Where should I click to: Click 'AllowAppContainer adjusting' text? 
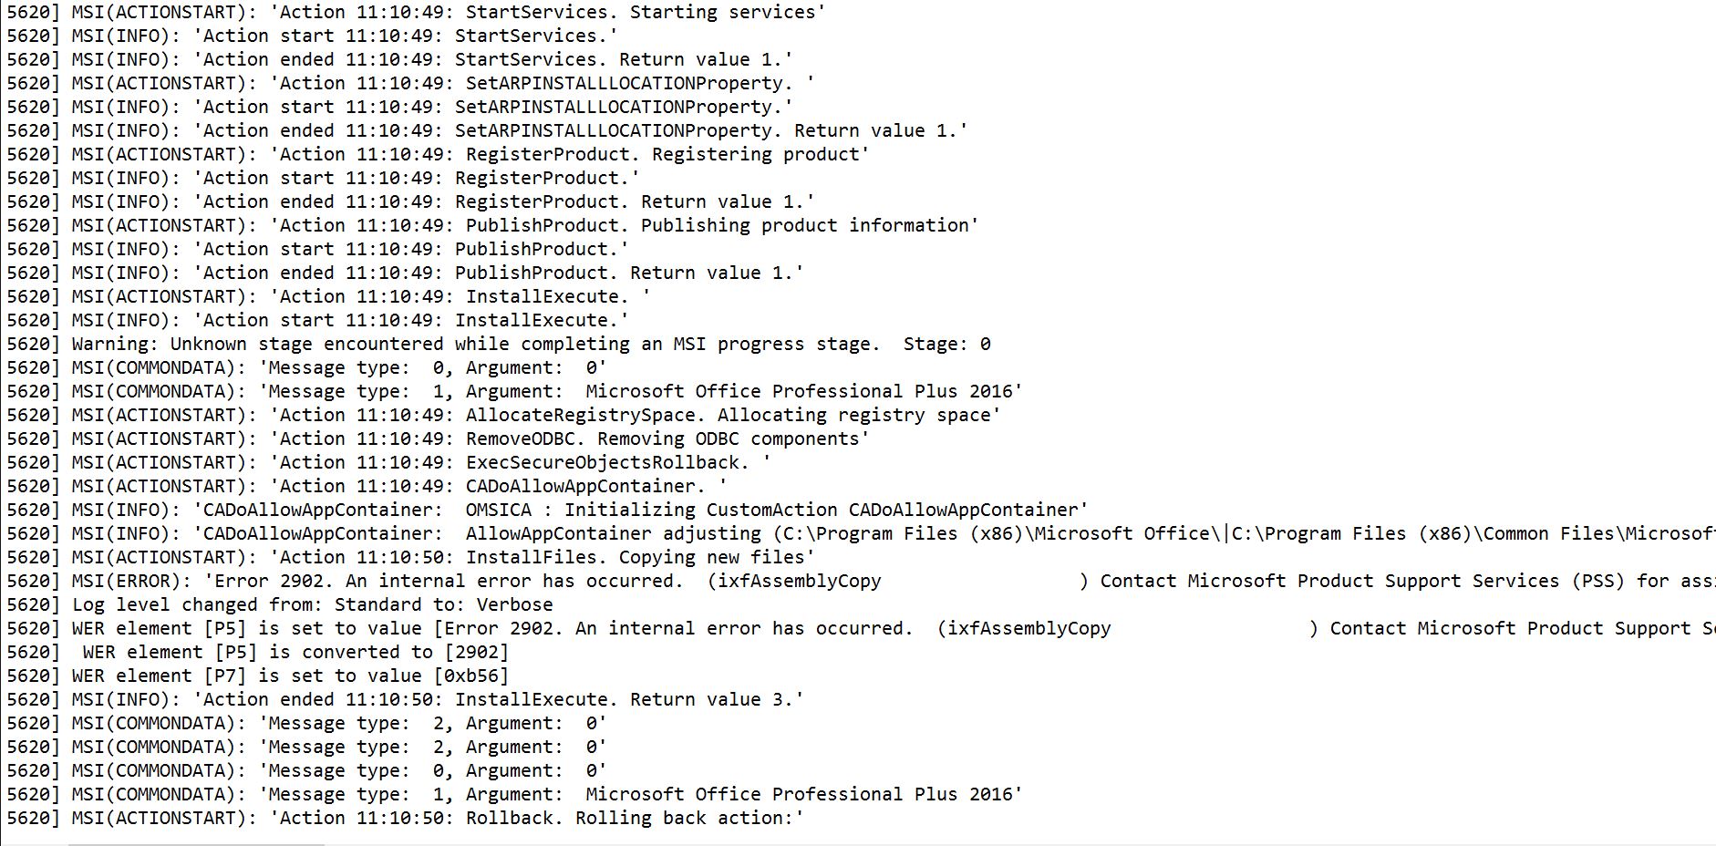click(613, 534)
